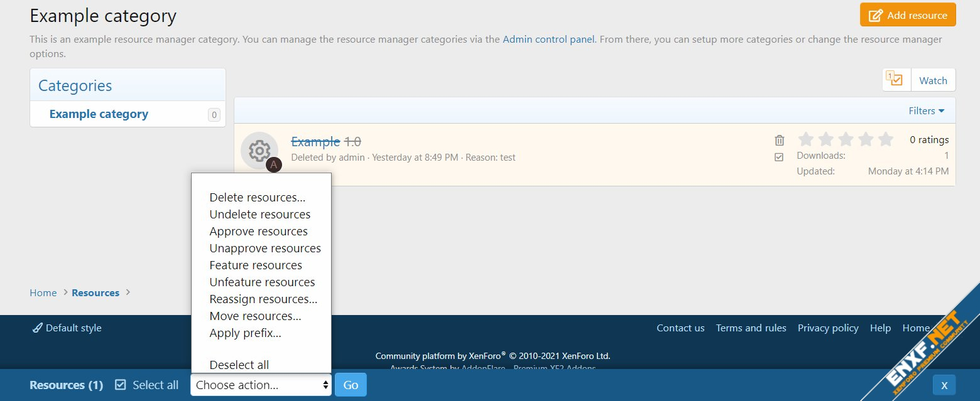Screen dimensions: 980x401
Task: Close the moderation bar with x
Action: pyautogui.click(x=944, y=385)
